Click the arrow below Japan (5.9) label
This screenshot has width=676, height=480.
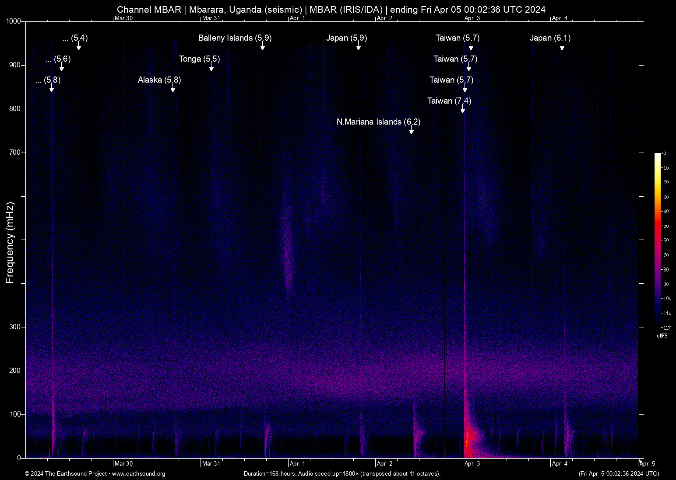point(358,47)
